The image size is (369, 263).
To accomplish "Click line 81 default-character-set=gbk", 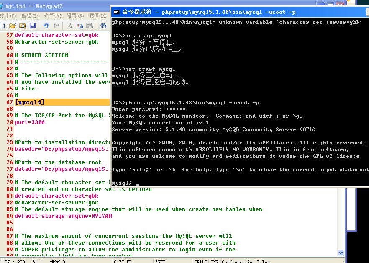I will tap(56, 196).
